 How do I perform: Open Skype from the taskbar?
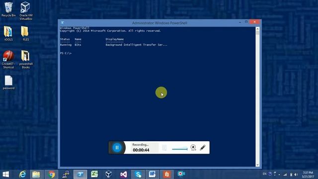(138, 175)
